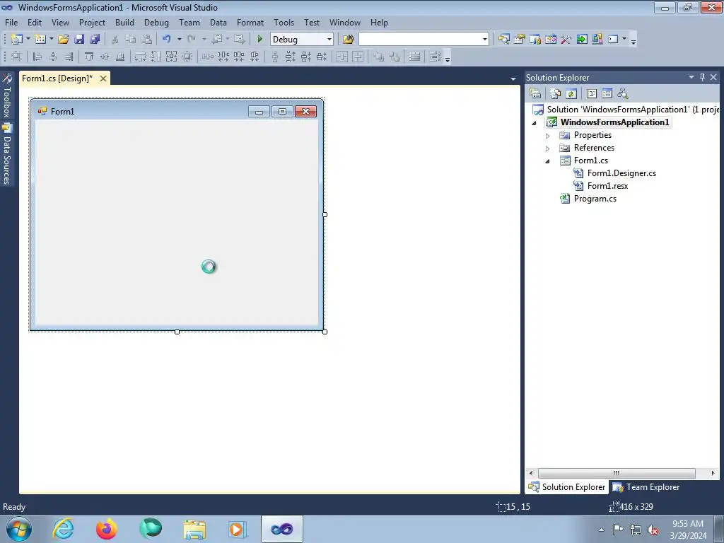Open Toolbox via crossed tools icon
Viewport: 724px width, 543px height.
[566, 40]
